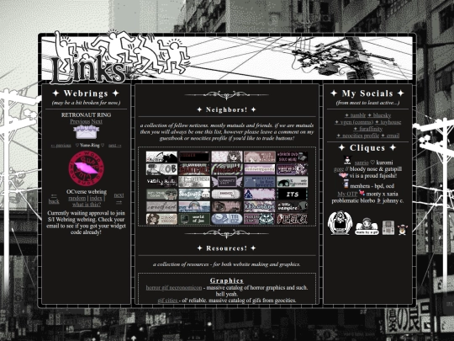This screenshot has width=454, height=341.
Task: Click the OTP pixel heart icon
Action: click(x=362, y=193)
